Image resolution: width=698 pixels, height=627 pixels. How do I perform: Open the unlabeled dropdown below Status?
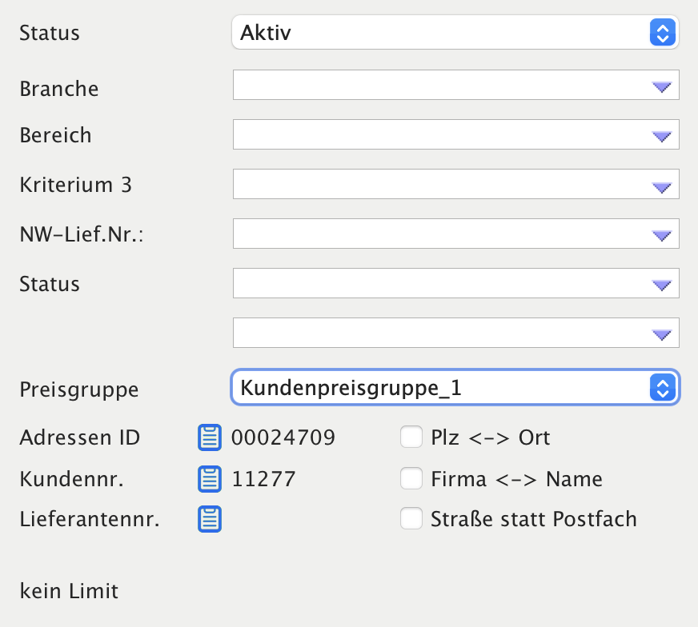point(661,334)
